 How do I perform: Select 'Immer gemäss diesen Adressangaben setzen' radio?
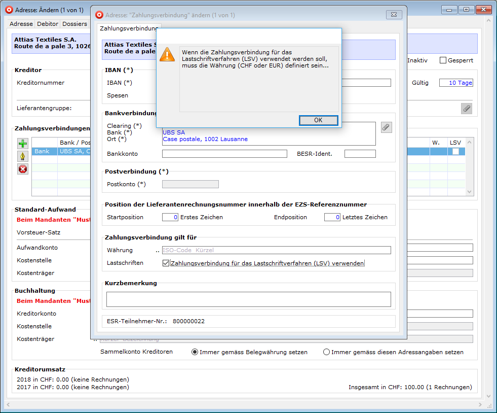point(326,352)
